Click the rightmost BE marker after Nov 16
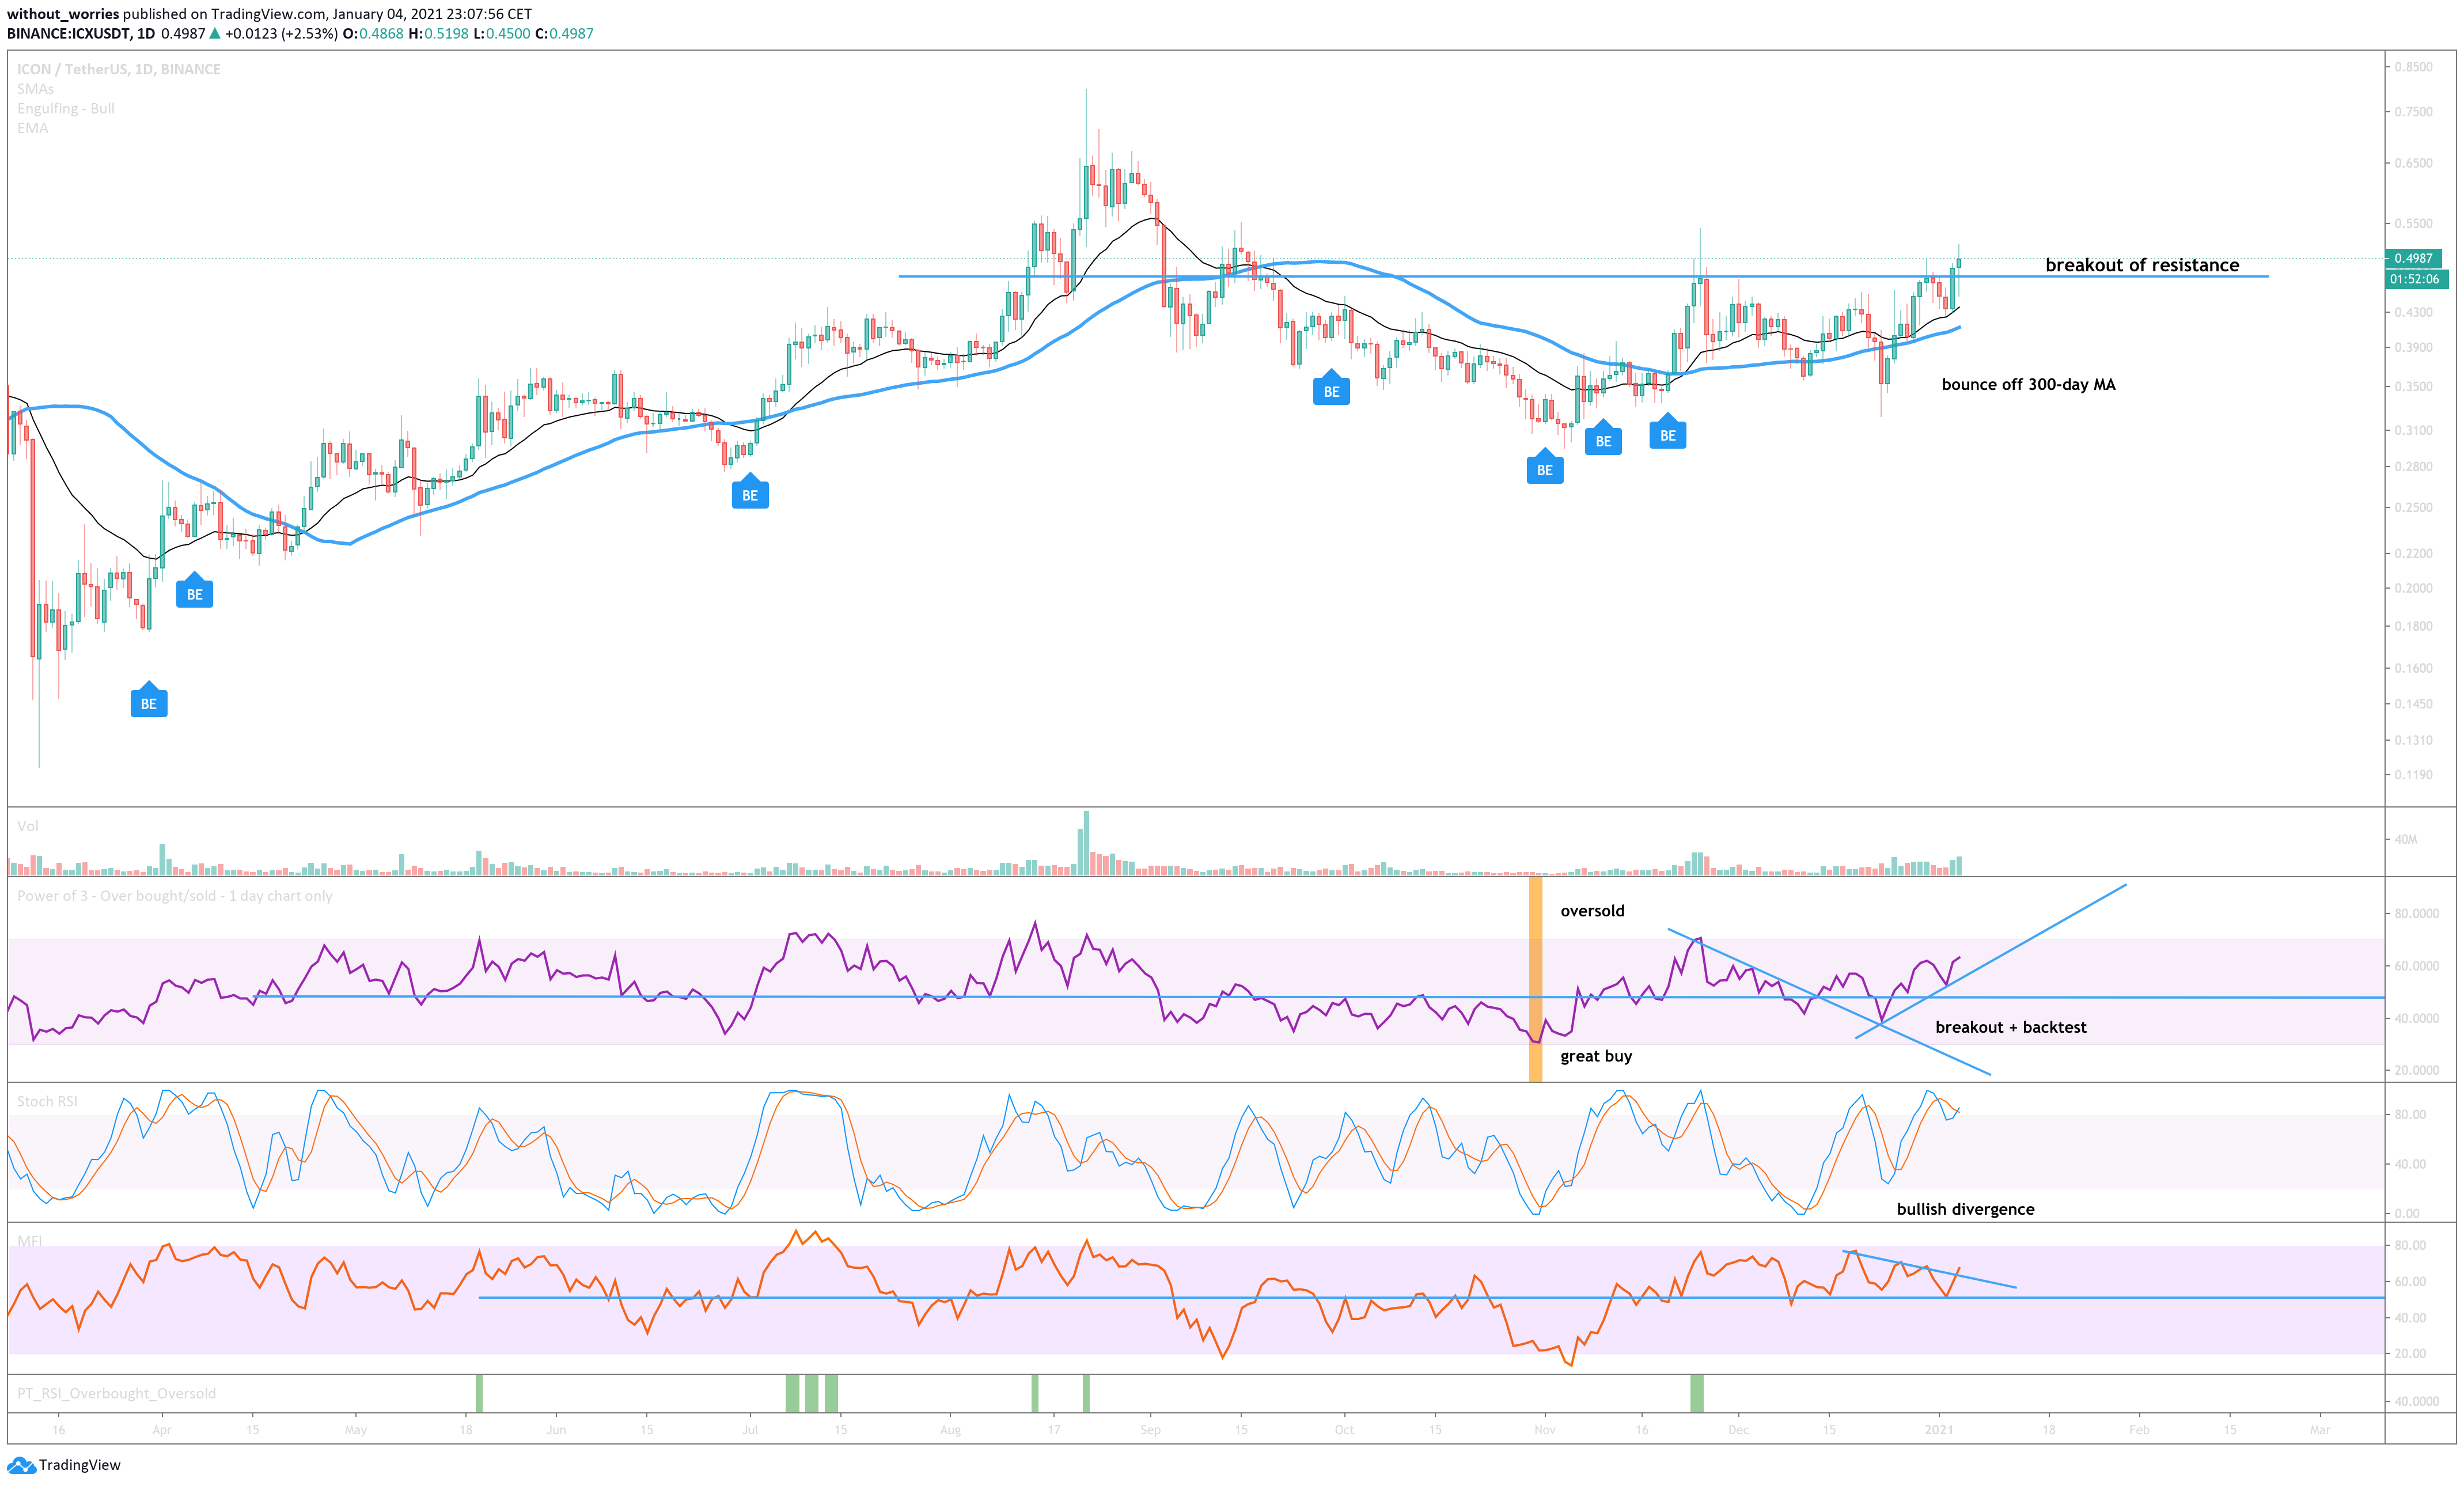The height and width of the screenshot is (1486, 2464). point(1668,432)
